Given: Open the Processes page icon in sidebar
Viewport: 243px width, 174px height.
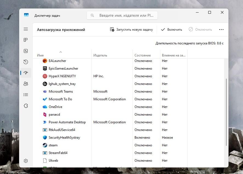Looking at the screenshot, I should pyautogui.click(x=26, y=40).
